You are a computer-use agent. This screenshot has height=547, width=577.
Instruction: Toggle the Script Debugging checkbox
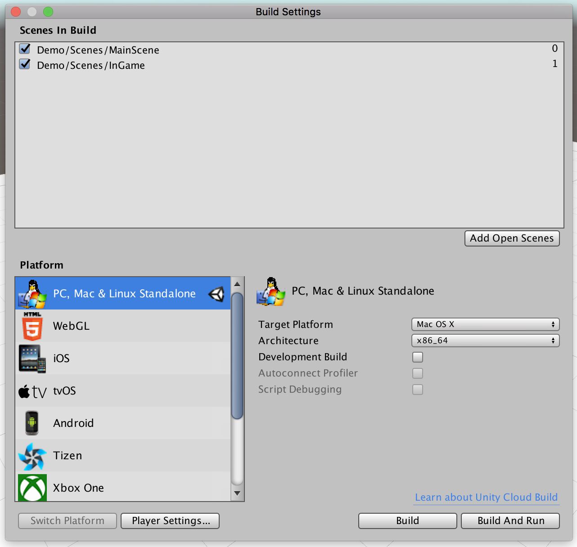418,390
